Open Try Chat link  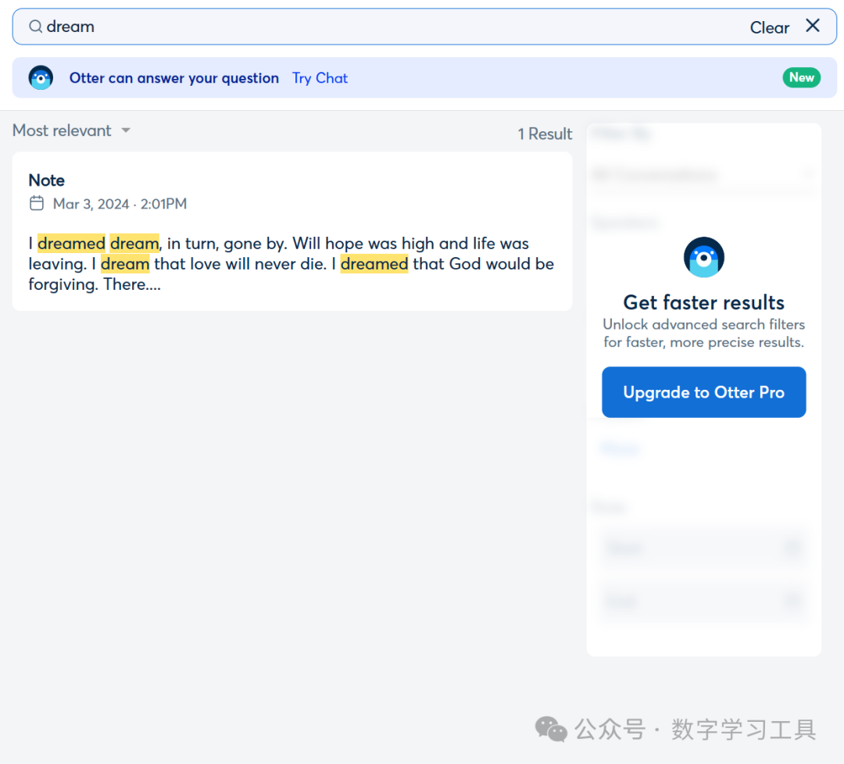(320, 78)
